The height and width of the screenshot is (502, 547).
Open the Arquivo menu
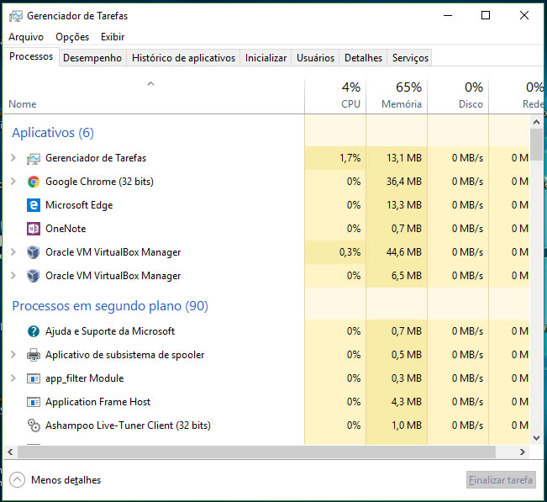[26, 37]
